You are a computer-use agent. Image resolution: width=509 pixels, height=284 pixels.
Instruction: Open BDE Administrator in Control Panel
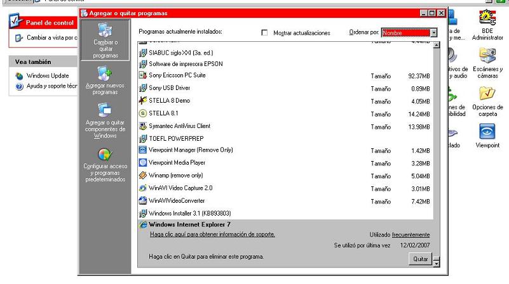[487, 25]
